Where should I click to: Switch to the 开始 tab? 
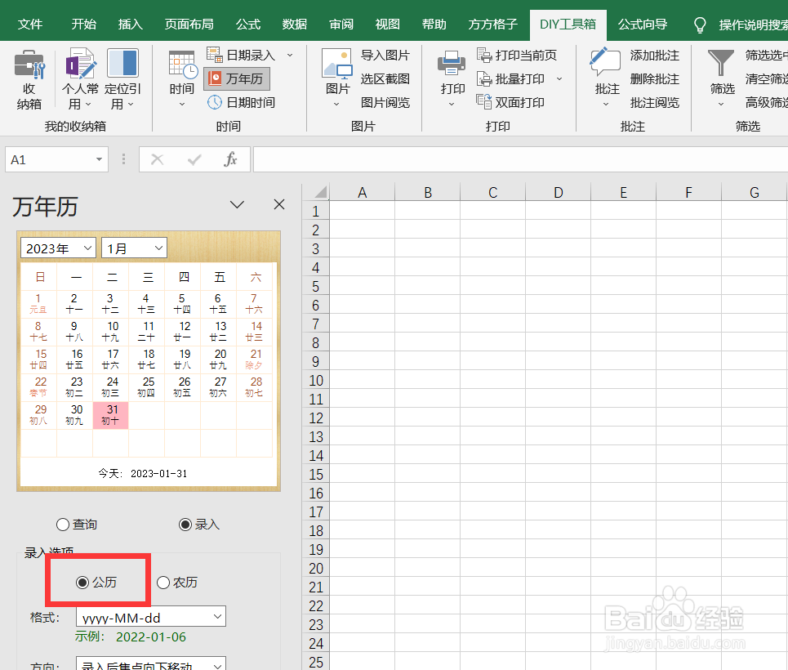pos(83,25)
